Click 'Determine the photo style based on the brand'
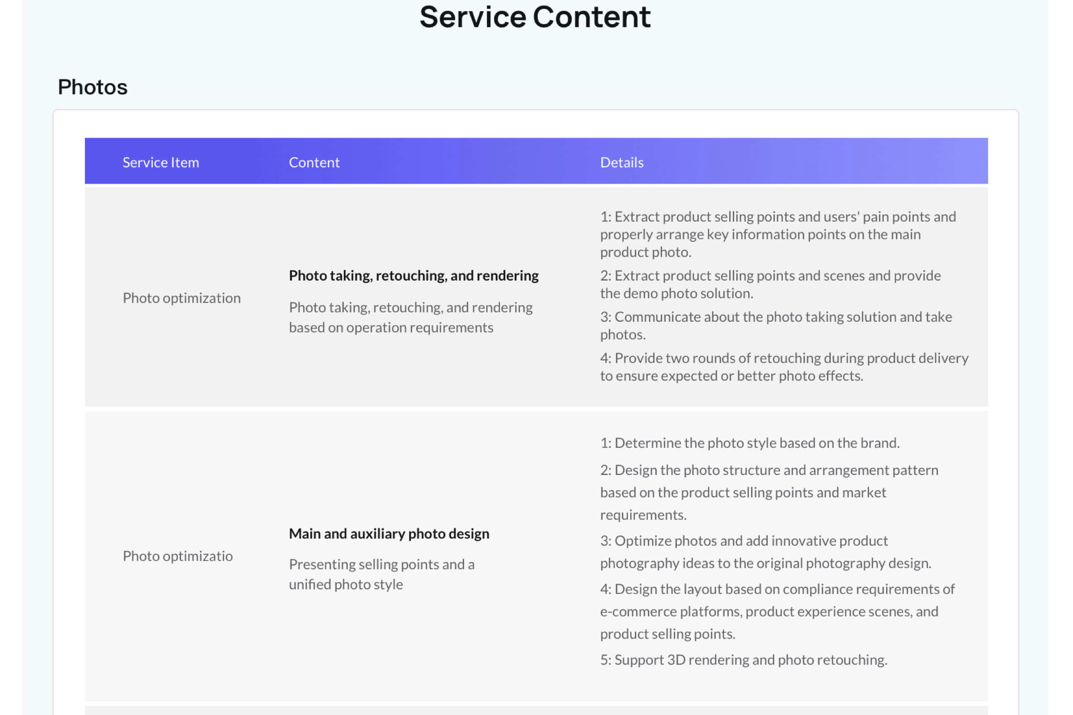Screen dimensions: 1073x715 (750, 443)
